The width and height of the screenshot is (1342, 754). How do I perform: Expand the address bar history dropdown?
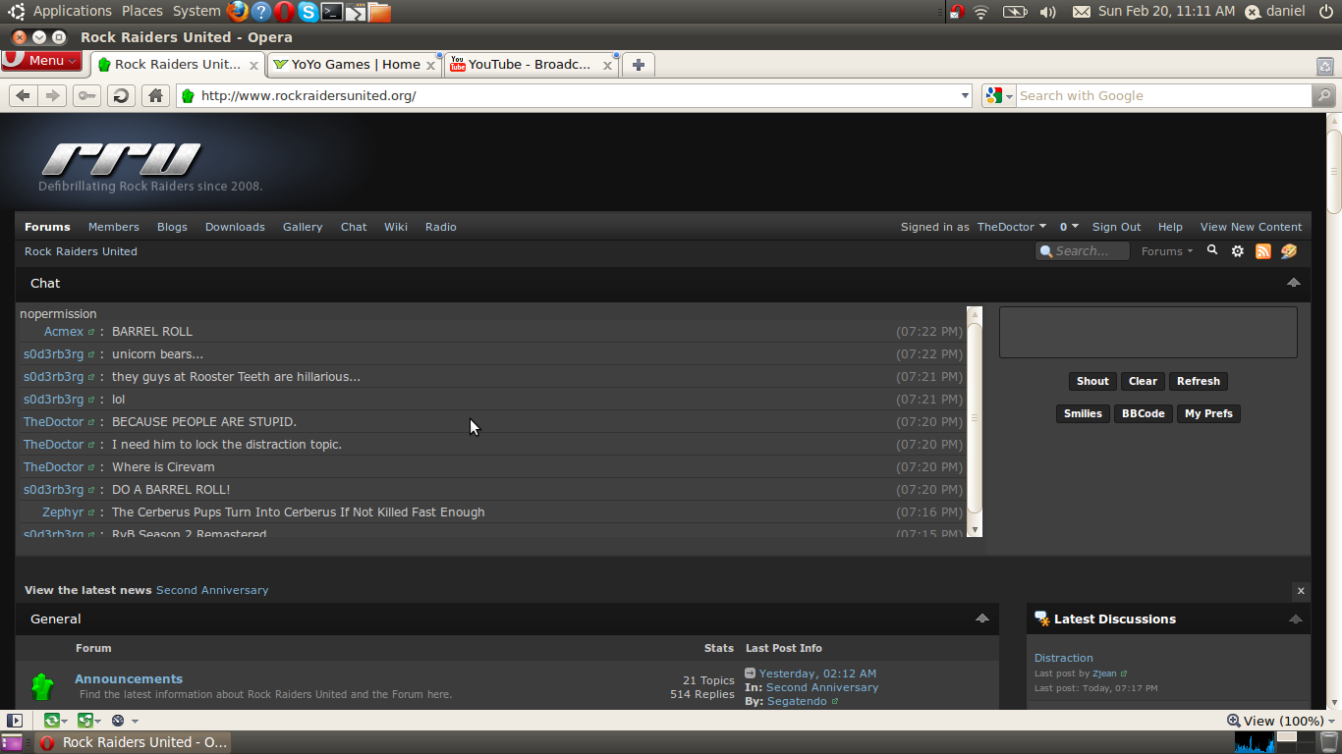(x=965, y=95)
